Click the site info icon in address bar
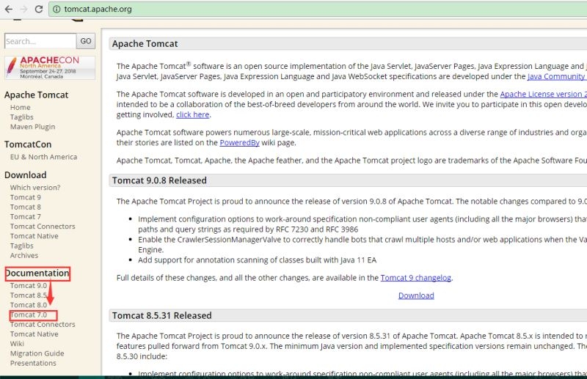Viewport: 587px width, 379px height. tap(56, 10)
